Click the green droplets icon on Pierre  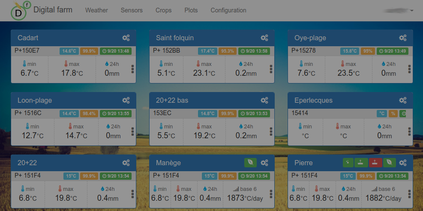[x=348, y=163]
